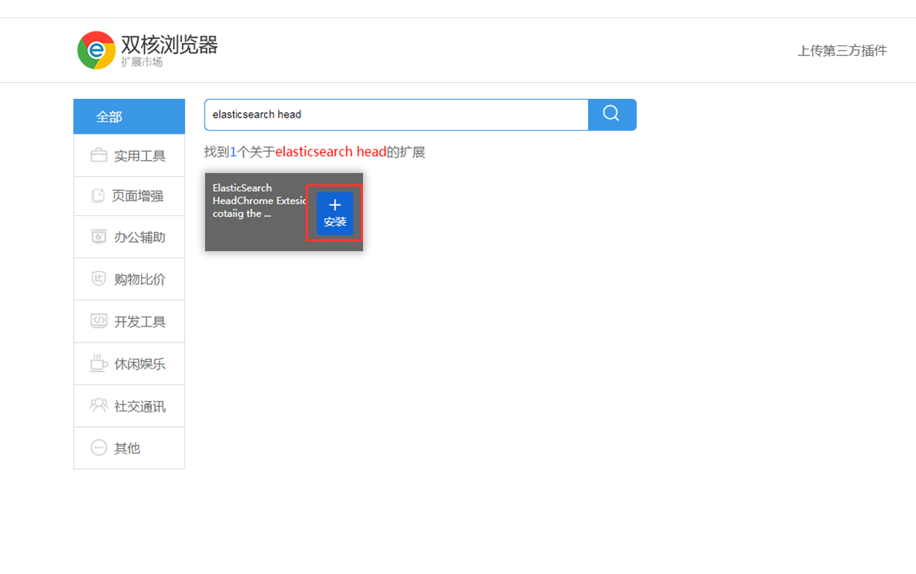Click the 双核浏览器 title text
The width and height of the screenshot is (916, 574).
click(170, 45)
